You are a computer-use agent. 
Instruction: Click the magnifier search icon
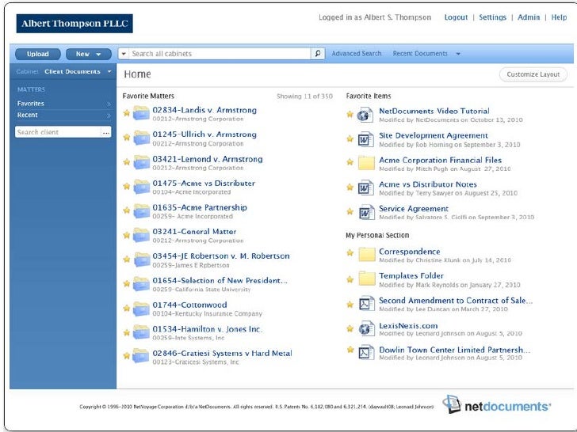318,54
